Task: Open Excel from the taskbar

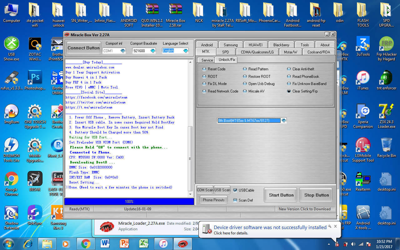Action: point(144,243)
